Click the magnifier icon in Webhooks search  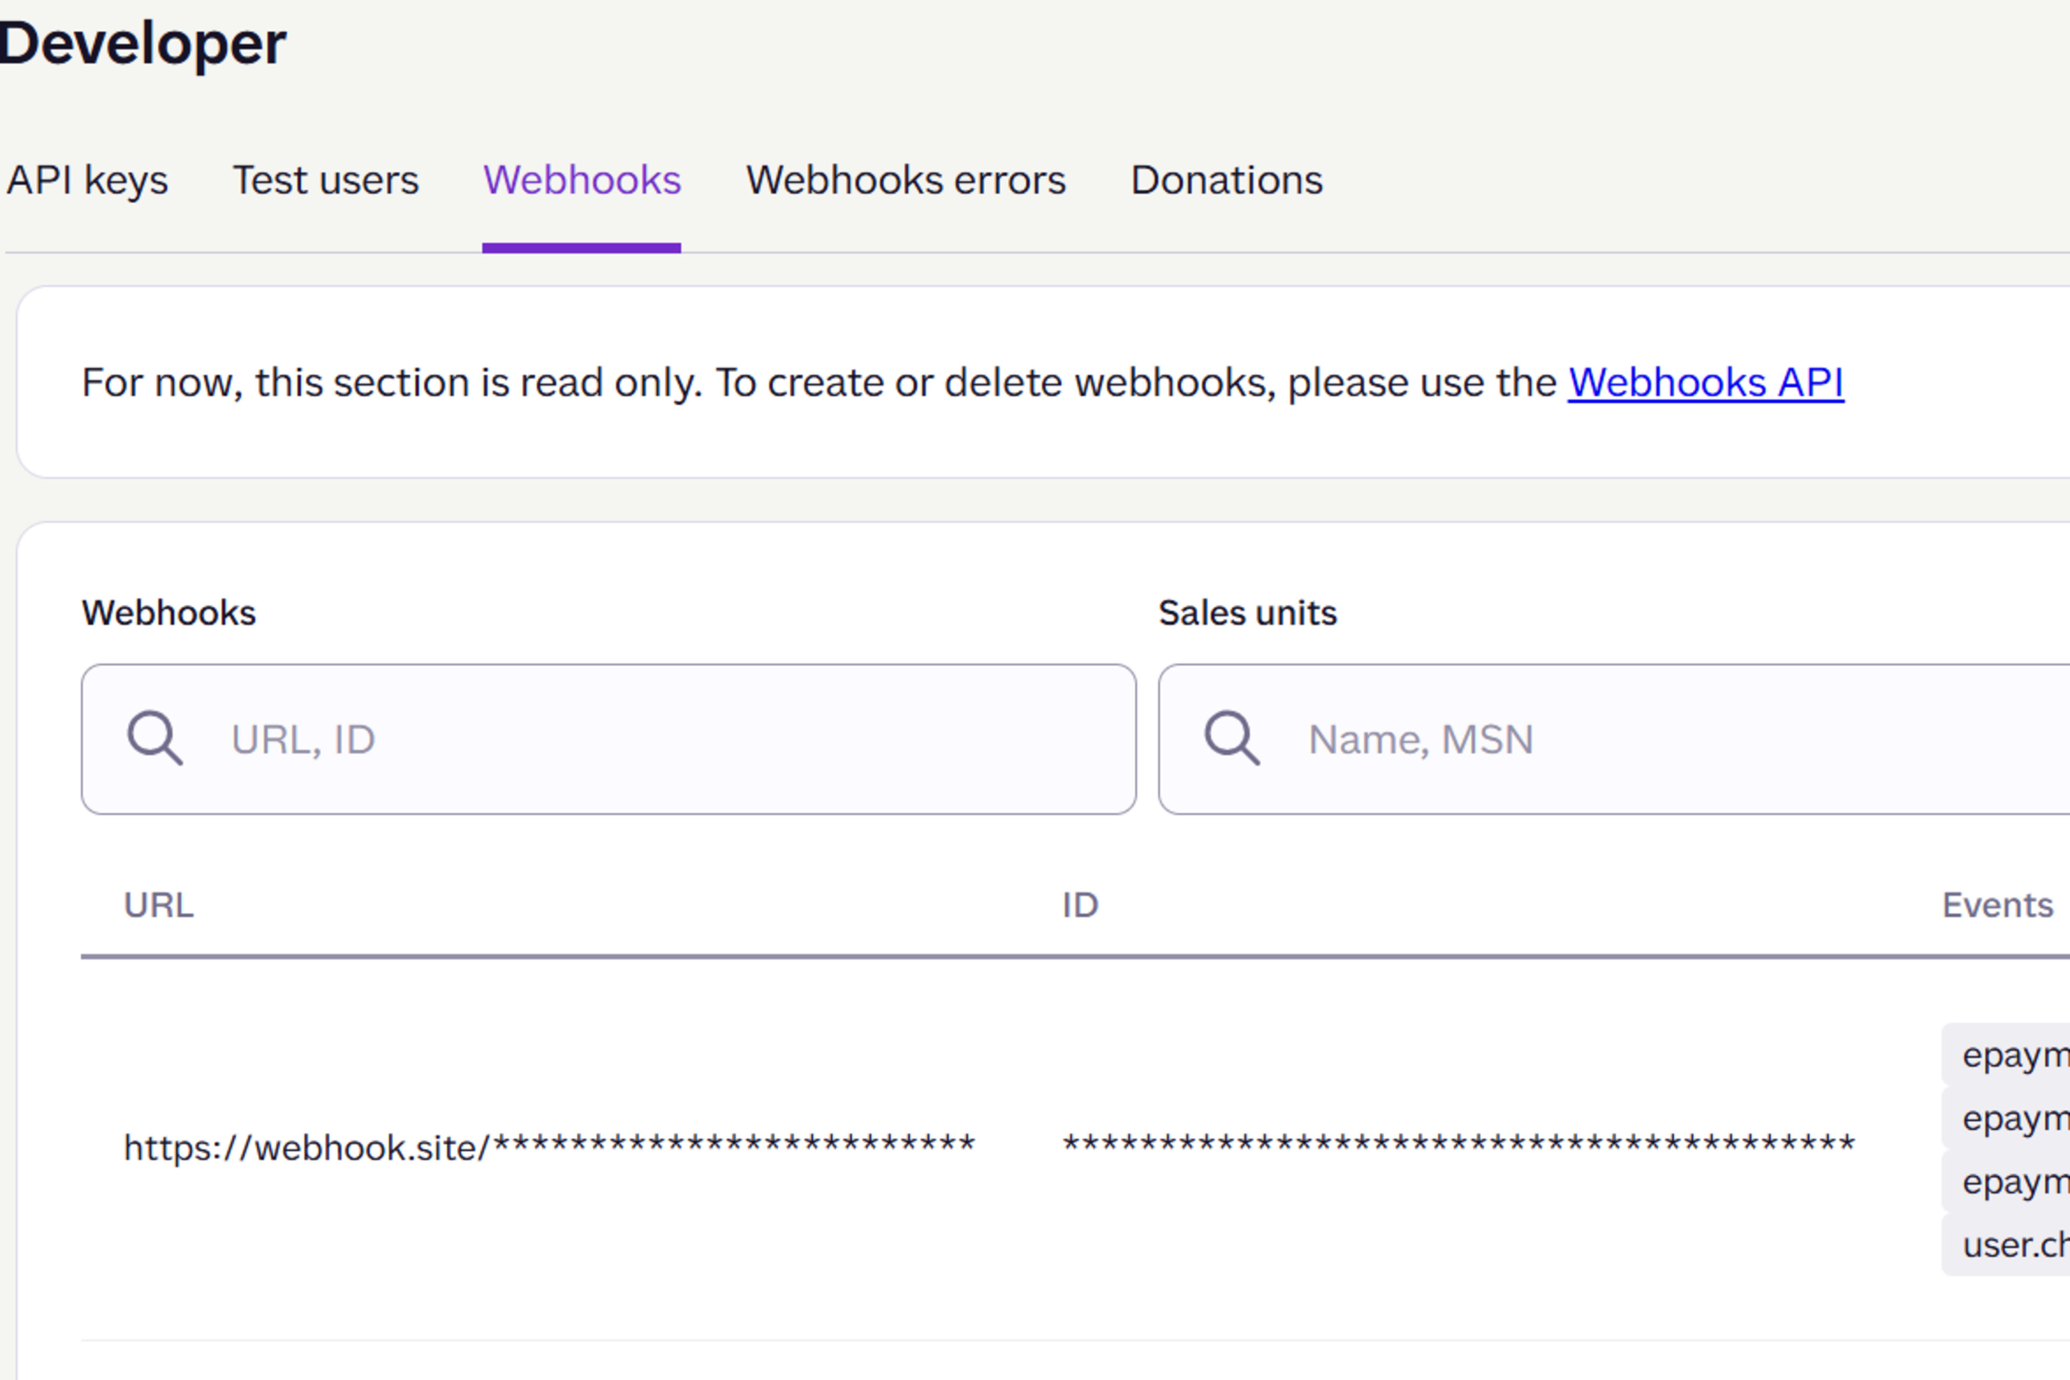point(155,739)
